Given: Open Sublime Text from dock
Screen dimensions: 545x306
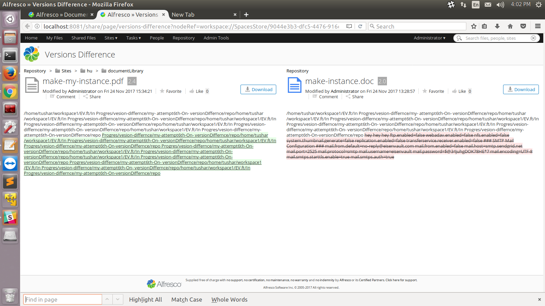Looking at the screenshot, I should coord(10,181).
